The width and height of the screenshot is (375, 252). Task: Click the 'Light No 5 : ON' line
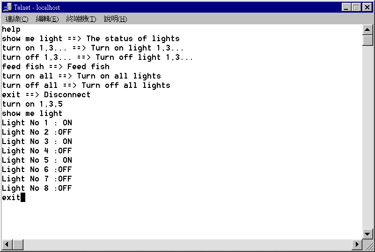(x=37, y=160)
